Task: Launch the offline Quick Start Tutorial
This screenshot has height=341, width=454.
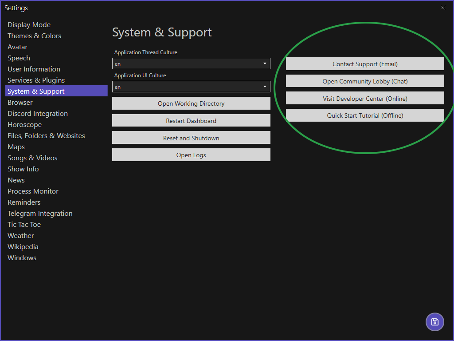Action: click(x=365, y=115)
